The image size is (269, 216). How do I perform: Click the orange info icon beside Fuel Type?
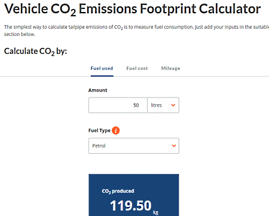point(116,130)
